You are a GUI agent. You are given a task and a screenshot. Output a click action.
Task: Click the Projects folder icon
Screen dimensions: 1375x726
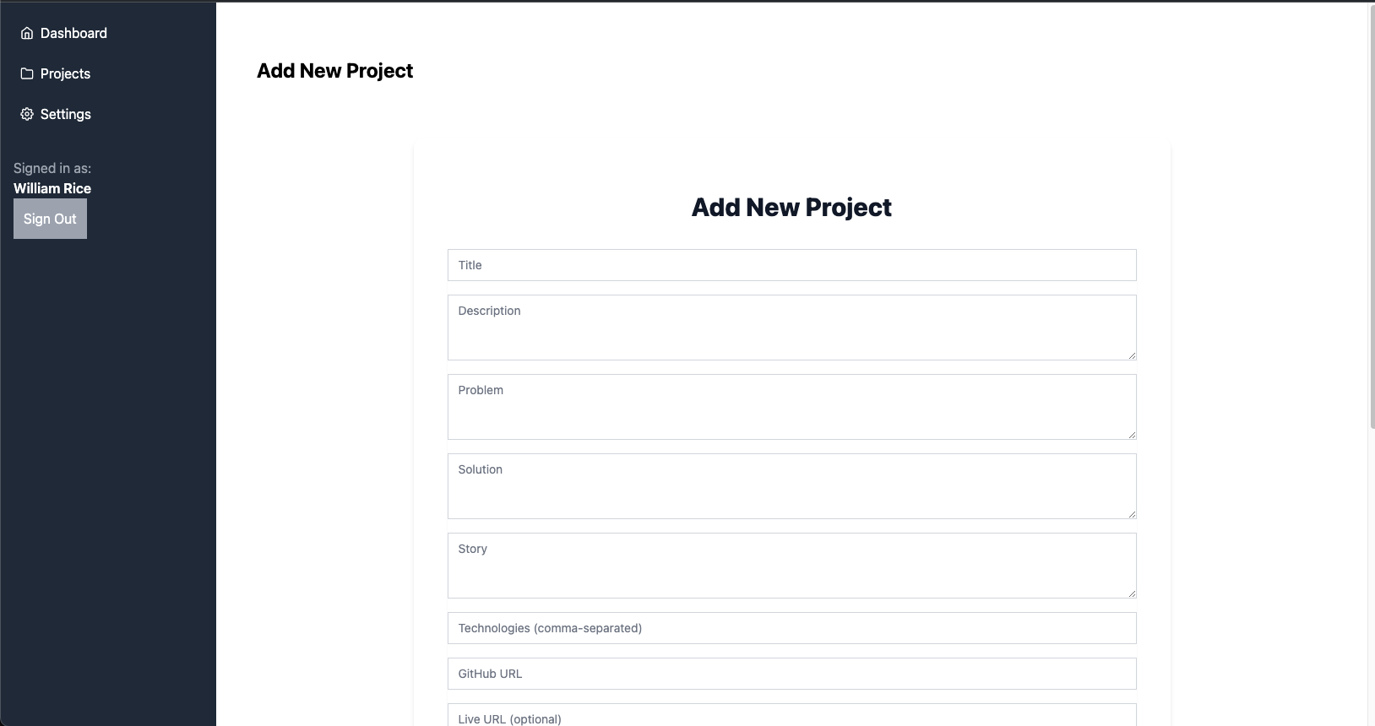click(x=27, y=73)
